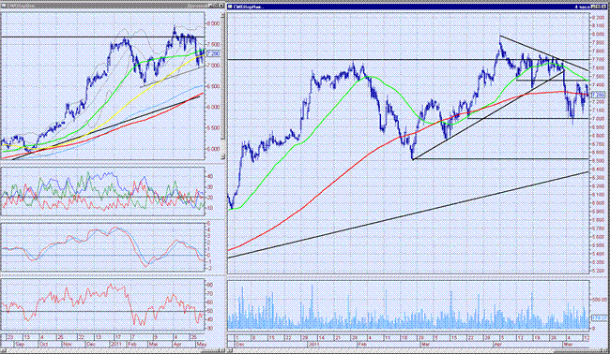Select the long ascending trendline below price
Image resolution: width=610 pixels, height=354 pixels.
coord(408,214)
